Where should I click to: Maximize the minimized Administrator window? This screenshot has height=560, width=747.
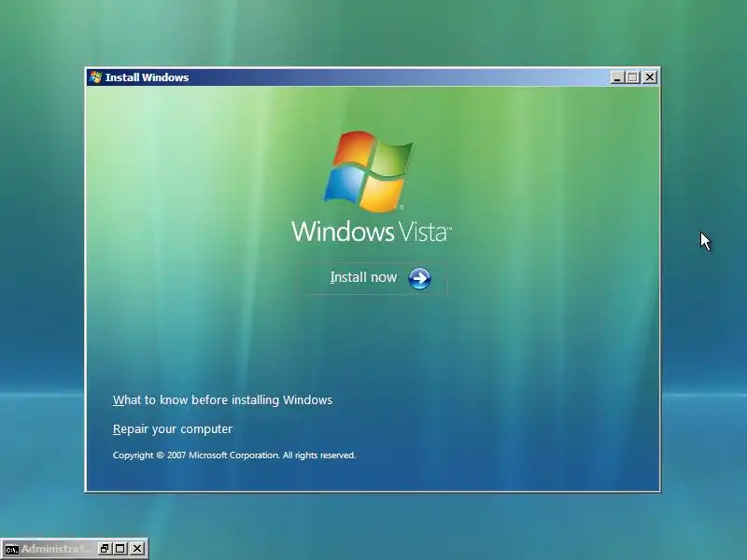tap(120, 549)
